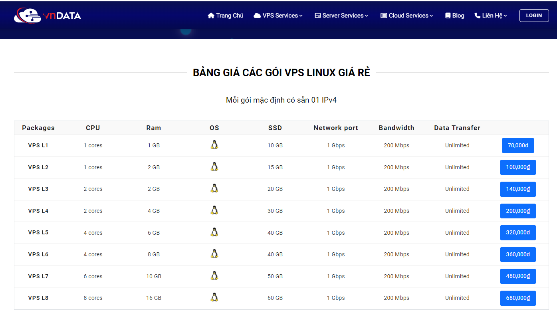Click the home icon beside Trang Chủ
The image size is (557, 317).
[x=211, y=16]
